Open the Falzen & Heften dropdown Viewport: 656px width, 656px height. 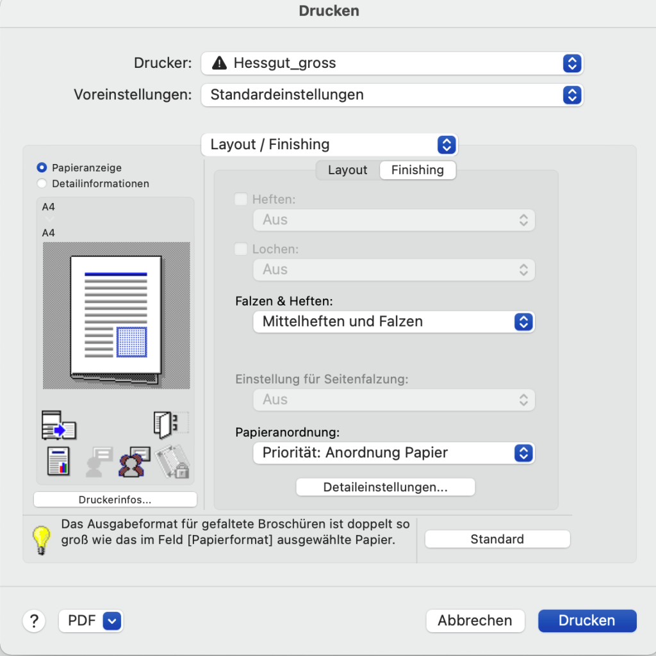(x=393, y=322)
